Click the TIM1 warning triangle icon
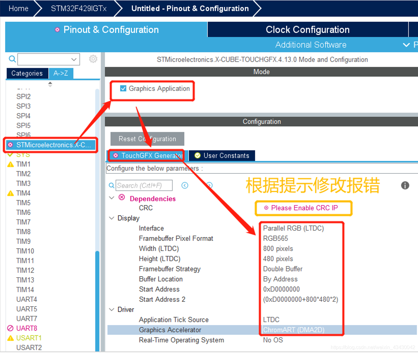Image resolution: width=418 pixels, height=353 pixels. (11, 164)
